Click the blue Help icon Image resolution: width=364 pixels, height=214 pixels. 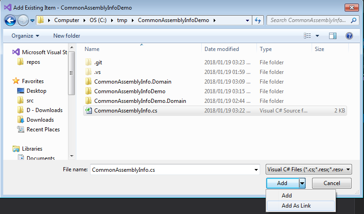click(349, 36)
